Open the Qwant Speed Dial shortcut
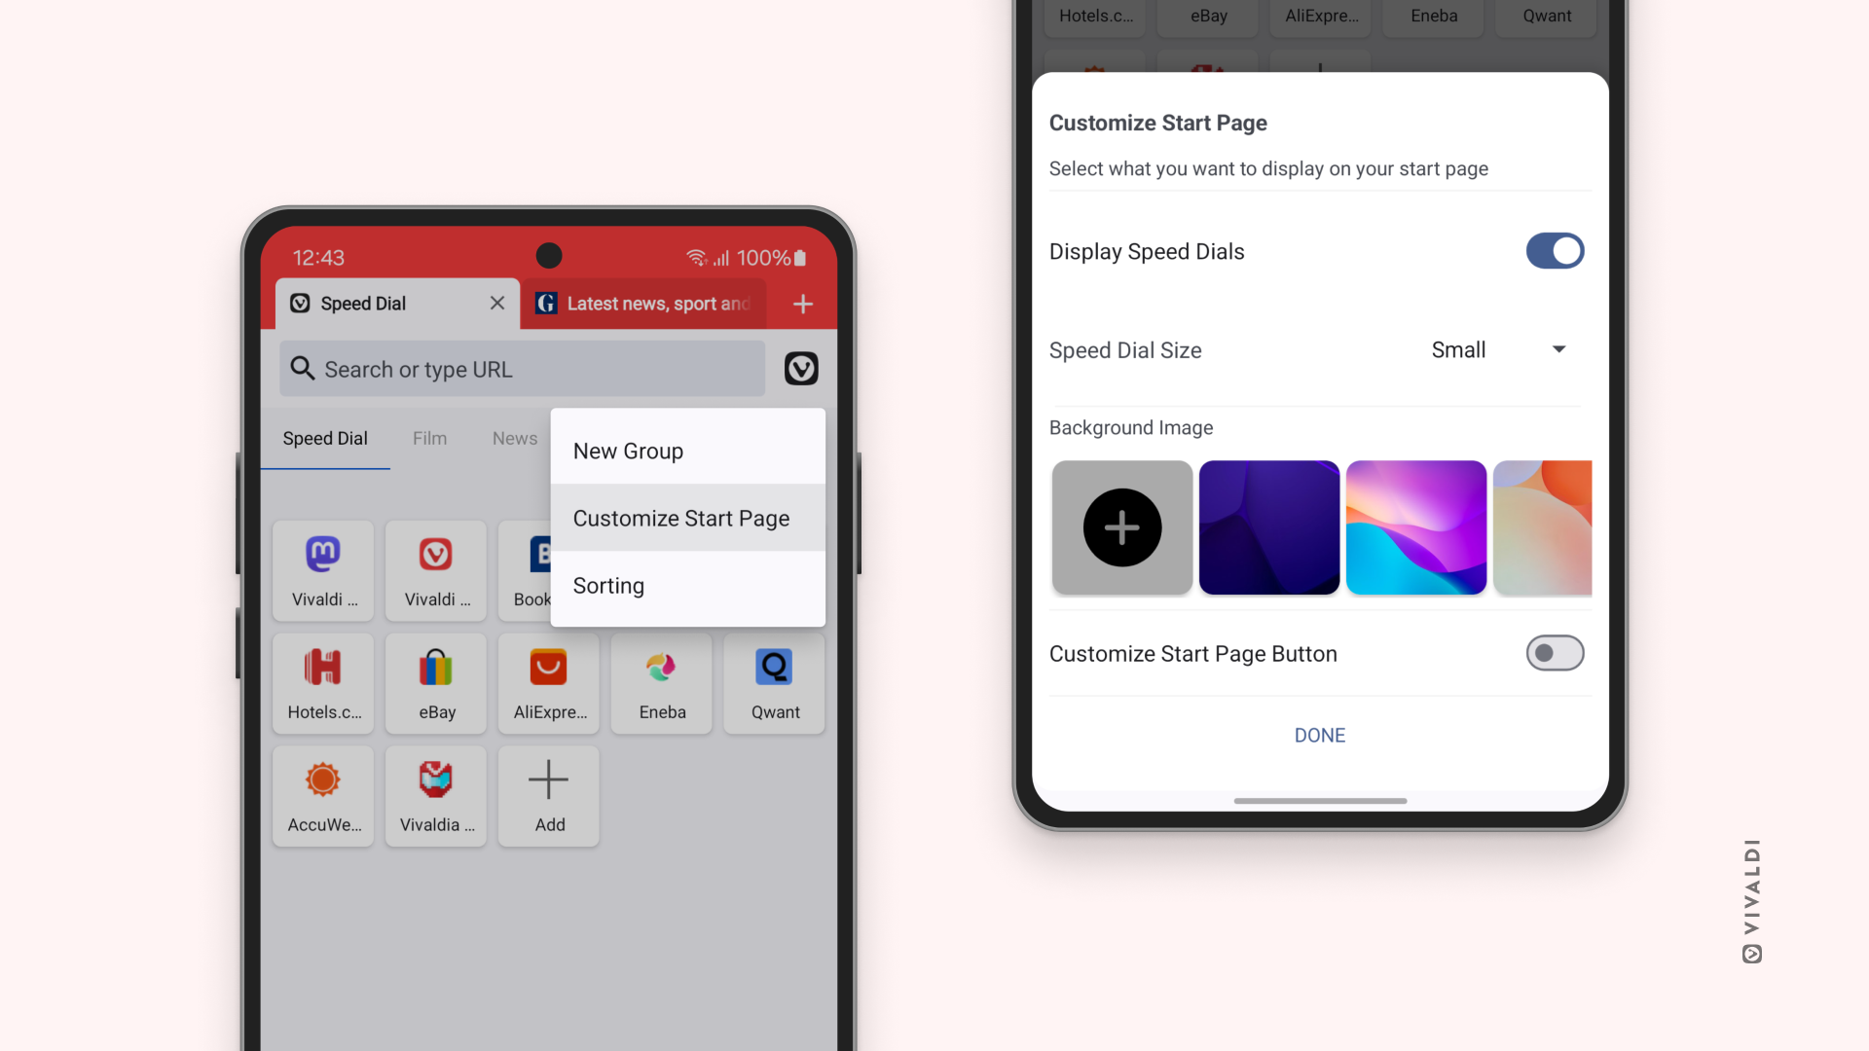Image resolution: width=1869 pixels, height=1051 pixels. [x=775, y=681]
